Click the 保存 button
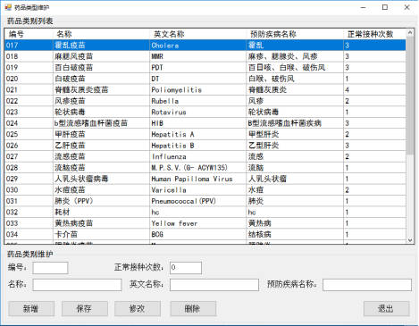Viewport: 419px width, 326px height. (85, 308)
